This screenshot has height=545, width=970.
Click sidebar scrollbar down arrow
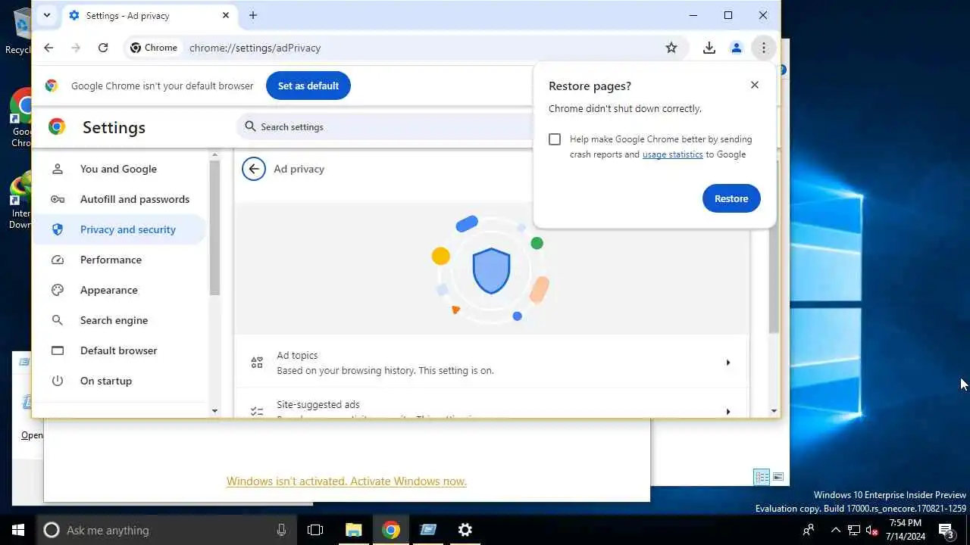coord(214,411)
